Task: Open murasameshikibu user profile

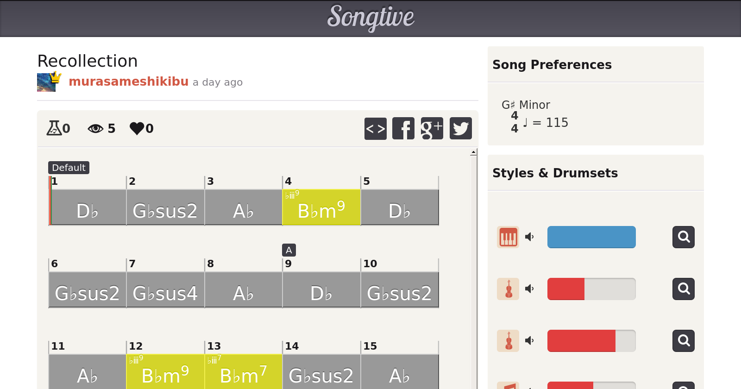Action: (x=128, y=82)
